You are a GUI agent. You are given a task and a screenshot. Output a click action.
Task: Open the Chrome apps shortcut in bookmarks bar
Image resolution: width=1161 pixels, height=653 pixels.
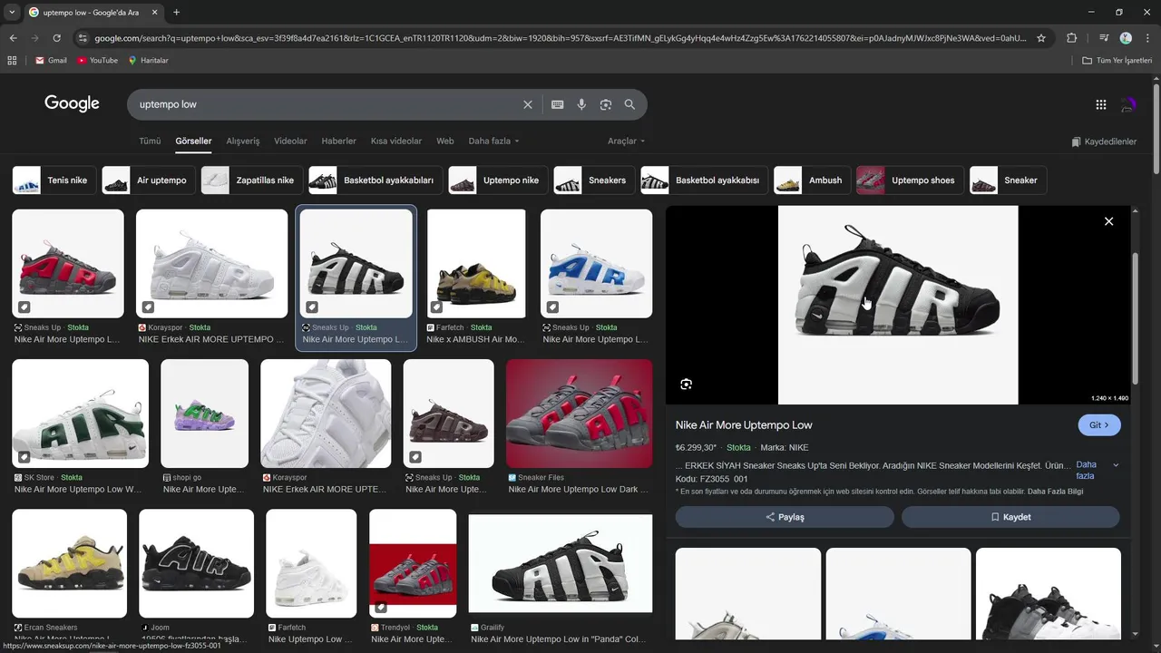pyautogui.click(x=12, y=60)
